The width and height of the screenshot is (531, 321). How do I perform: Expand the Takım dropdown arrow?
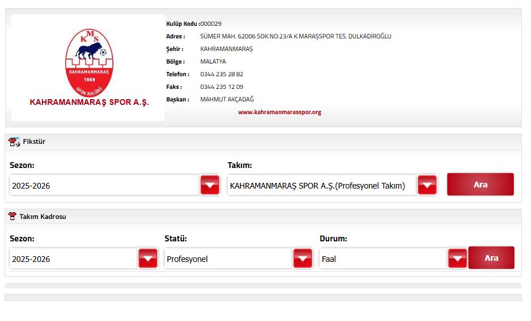[x=427, y=185]
